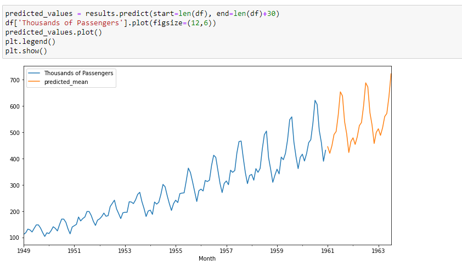Place cursor in the predicted_values code line
The width and height of the screenshot is (462, 265).
(142, 14)
